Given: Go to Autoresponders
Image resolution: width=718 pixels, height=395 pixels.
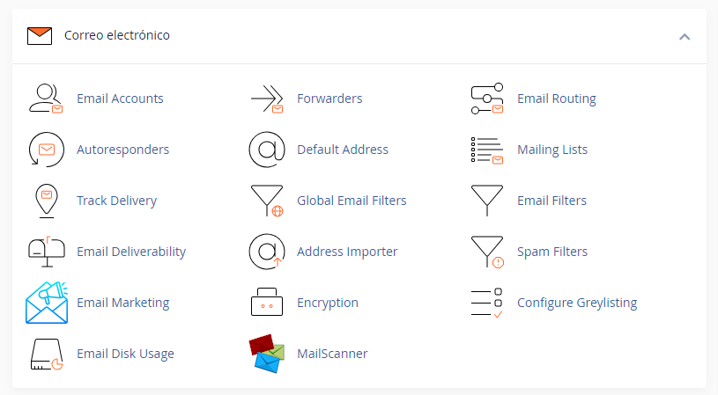Looking at the screenshot, I should 122,150.
